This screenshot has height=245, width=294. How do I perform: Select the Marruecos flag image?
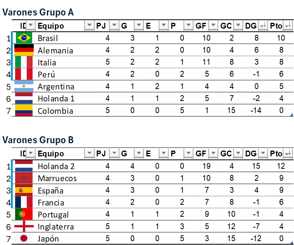pyautogui.click(x=24, y=178)
